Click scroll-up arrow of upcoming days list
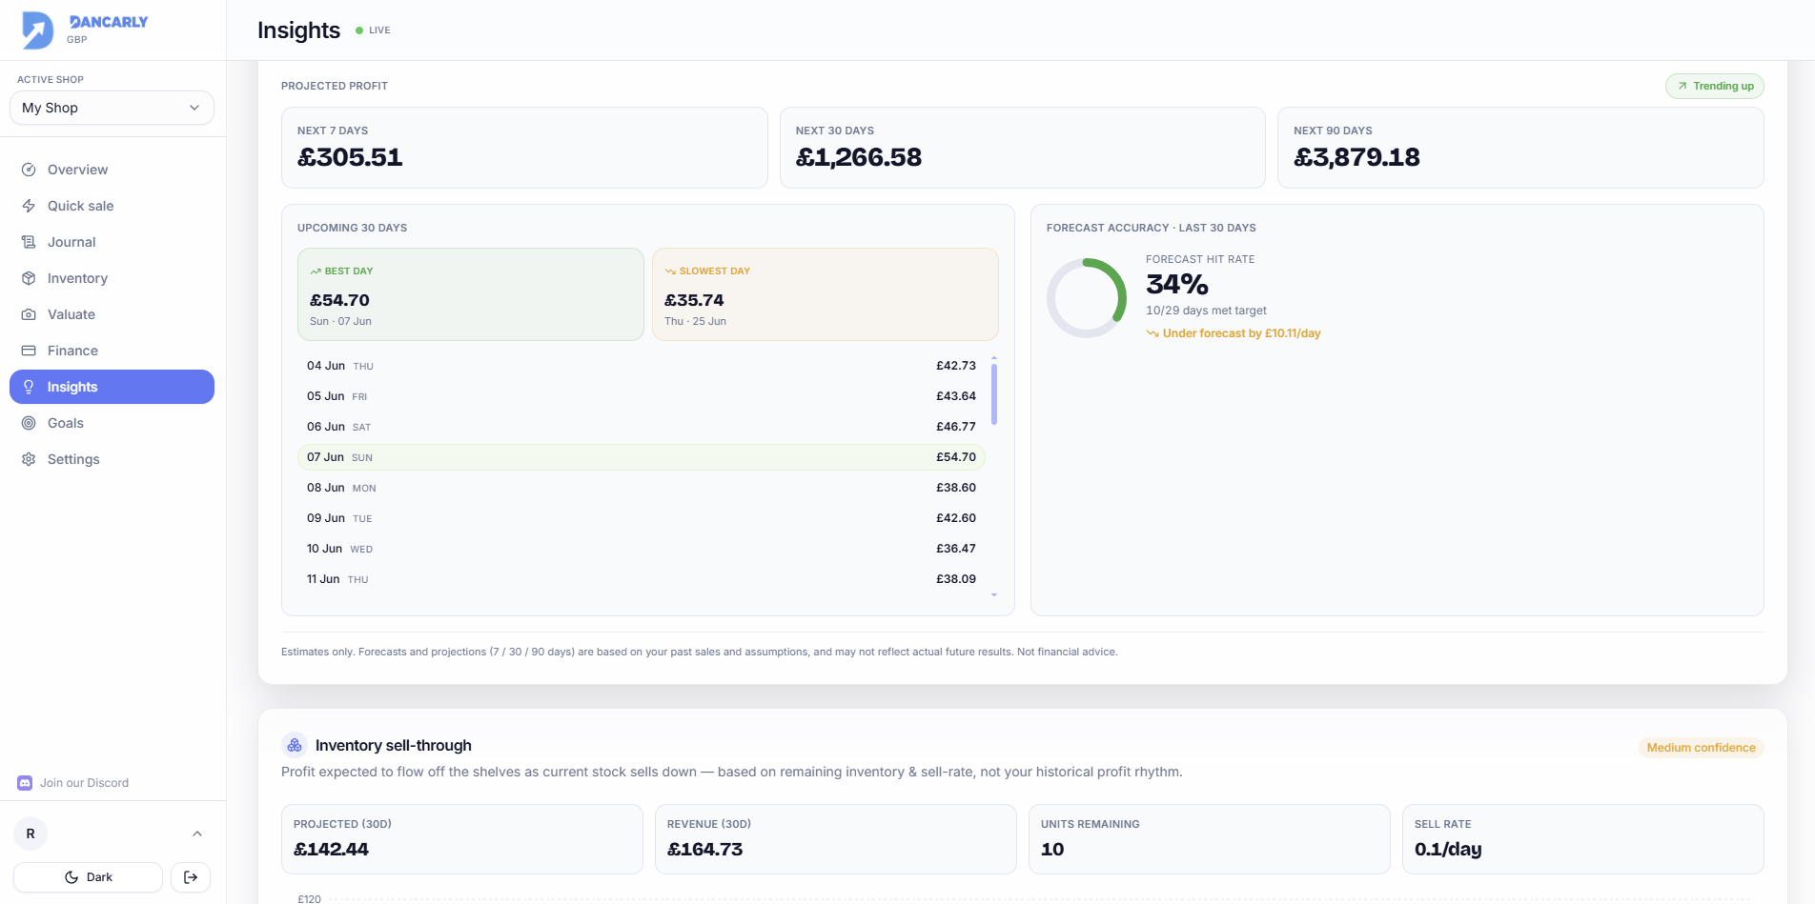This screenshot has height=904, width=1815. (994, 358)
